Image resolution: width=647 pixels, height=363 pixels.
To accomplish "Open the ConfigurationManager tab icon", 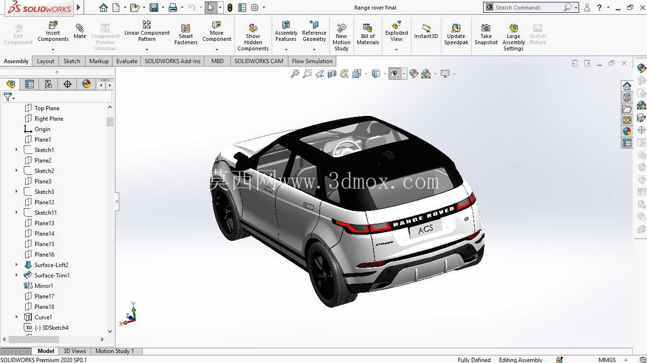I will tap(48, 84).
